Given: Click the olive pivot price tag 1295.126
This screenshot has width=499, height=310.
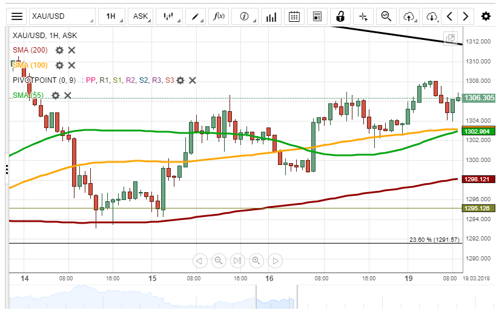Looking at the screenshot, I should (478, 208).
